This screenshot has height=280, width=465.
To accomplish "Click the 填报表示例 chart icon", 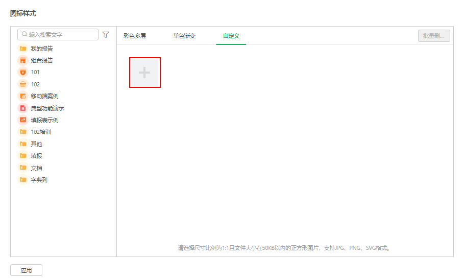I will tap(22, 120).
